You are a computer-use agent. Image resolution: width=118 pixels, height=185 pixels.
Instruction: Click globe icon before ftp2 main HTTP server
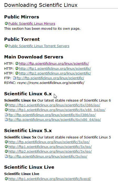point(17,73)
